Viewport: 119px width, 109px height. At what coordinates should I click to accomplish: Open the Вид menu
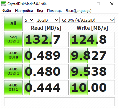point(40,11)
